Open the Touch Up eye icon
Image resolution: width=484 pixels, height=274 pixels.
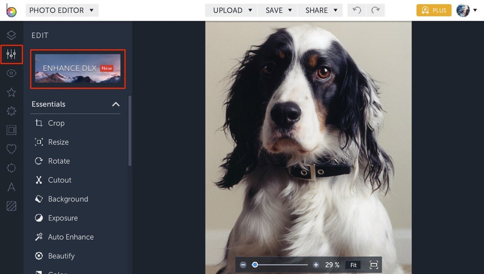pos(11,73)
